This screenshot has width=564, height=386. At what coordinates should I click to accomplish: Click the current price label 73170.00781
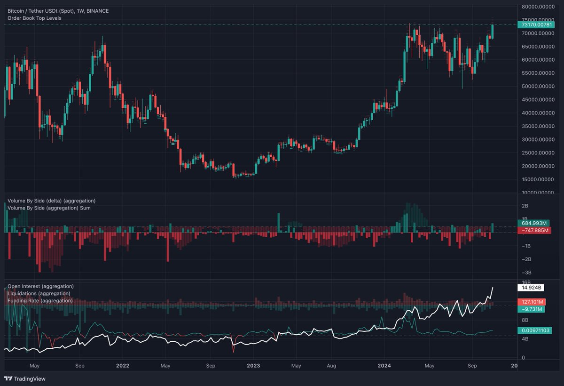point(535,24)
